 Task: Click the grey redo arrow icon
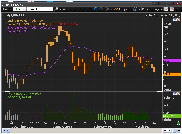pyautogui.click(x=101, y=9)
